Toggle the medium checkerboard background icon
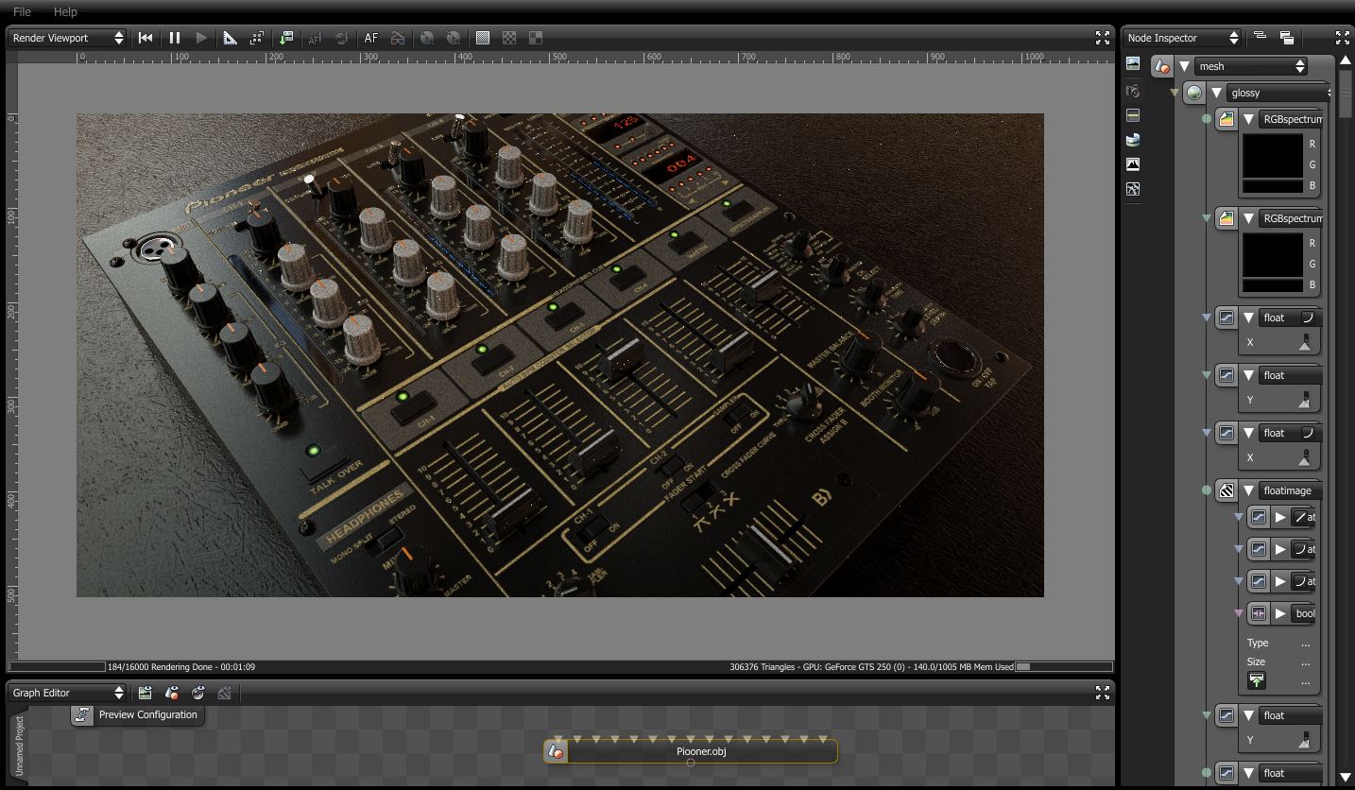Image resolution: width=1355 pixels, height=790 pixels. (x=509, y=38)
